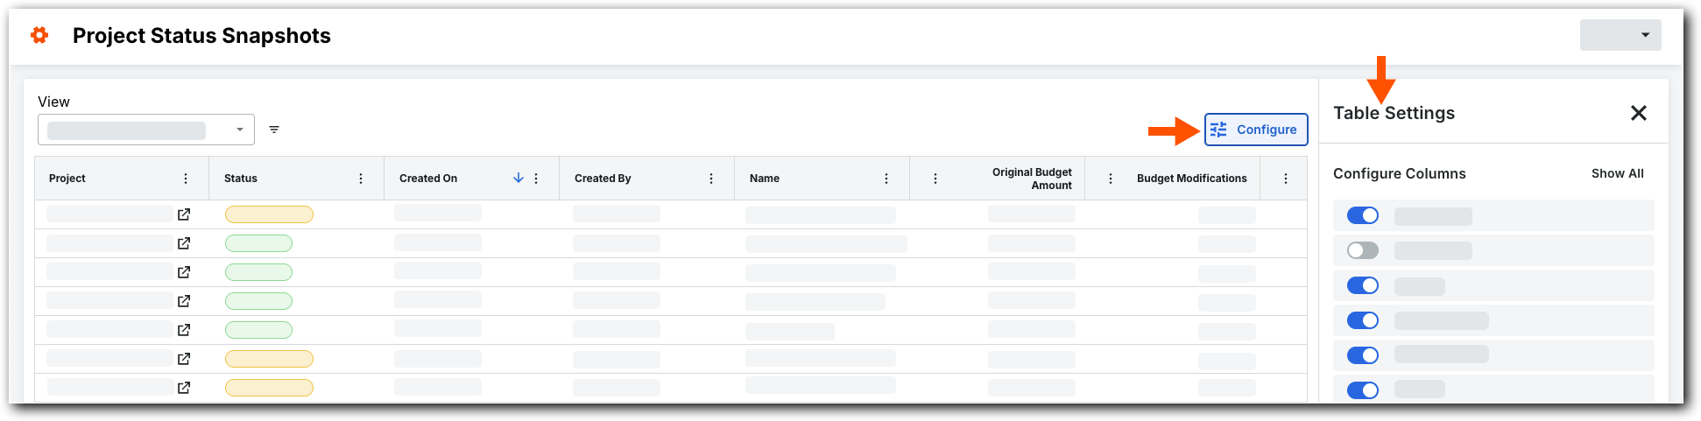Open the Created On column options menu
This screenshot has height=421, width=1701.
pos(536,179)
